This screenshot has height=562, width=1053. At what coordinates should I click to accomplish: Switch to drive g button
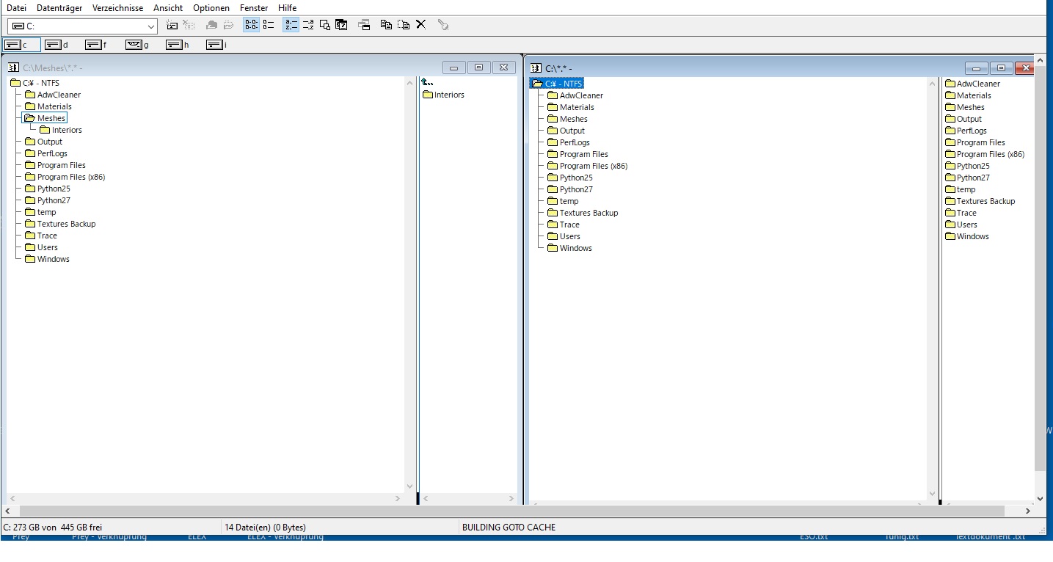click(x=137, y=45)
